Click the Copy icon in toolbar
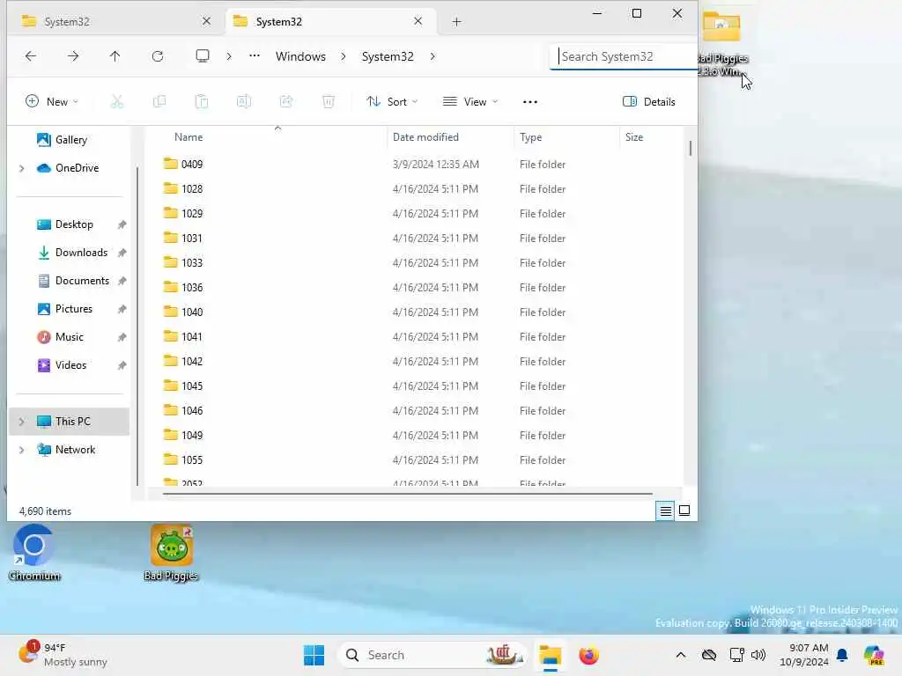902x676 pixels. [x=159, y=102]
